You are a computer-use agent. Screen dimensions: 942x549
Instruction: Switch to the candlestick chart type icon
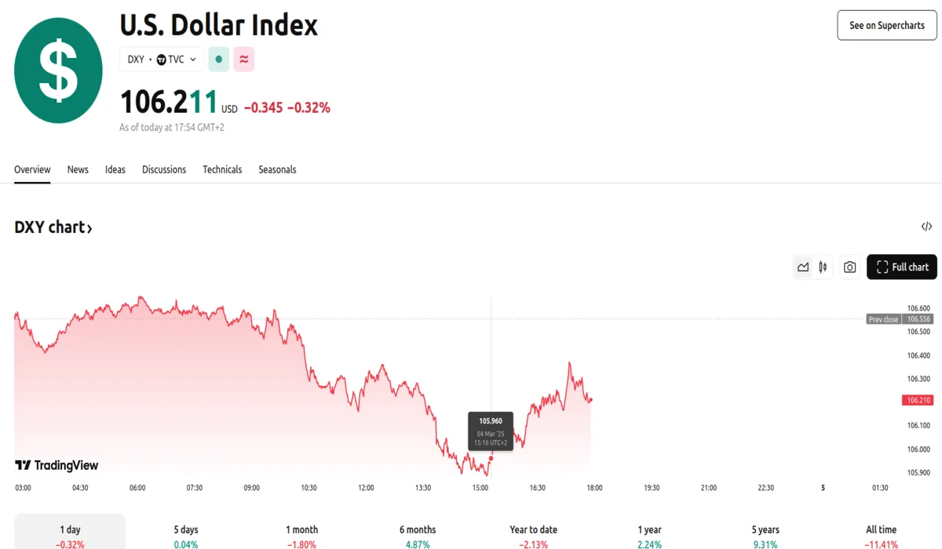click(x=823, y=267)
